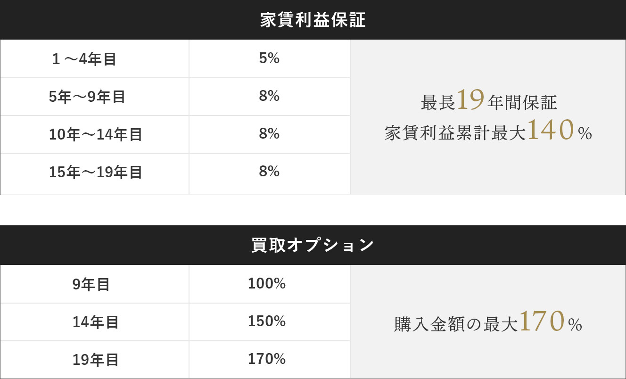Select the 19年目 buyback row label
Screen dimensions: 626x379
pyautogui.click(x=96, y=360)
